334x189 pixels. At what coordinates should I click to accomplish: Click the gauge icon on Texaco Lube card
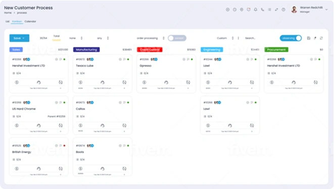click(103, 82)
